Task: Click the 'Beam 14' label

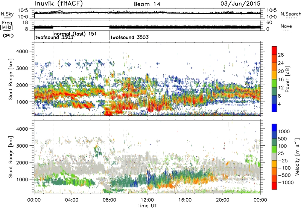Action: [x=147, y=4]
